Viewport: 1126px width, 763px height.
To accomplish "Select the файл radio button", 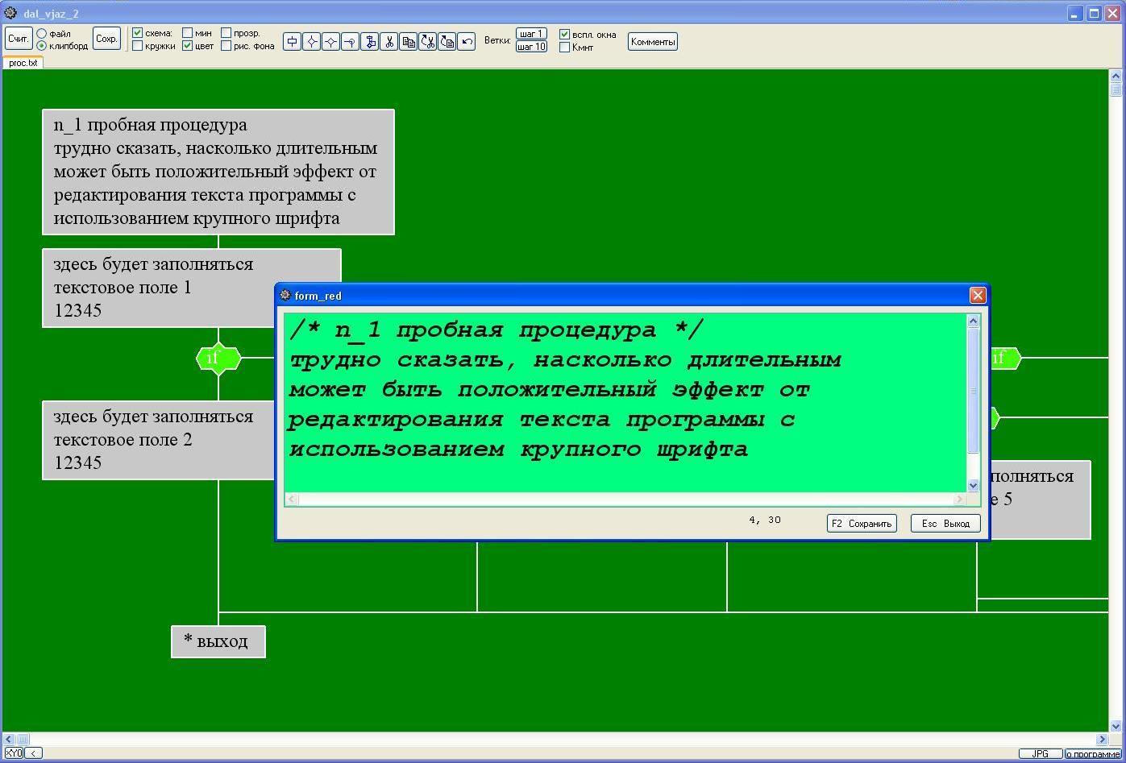I will pos(42,34).
